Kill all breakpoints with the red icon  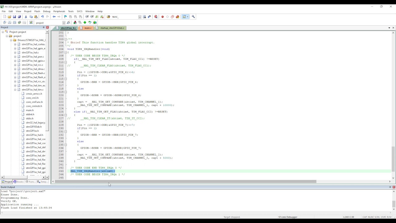[x=177, y=17]
